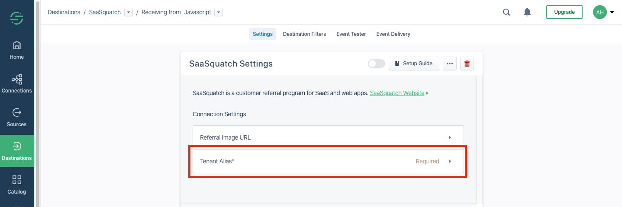Open the account menu caret

(612, 12)
